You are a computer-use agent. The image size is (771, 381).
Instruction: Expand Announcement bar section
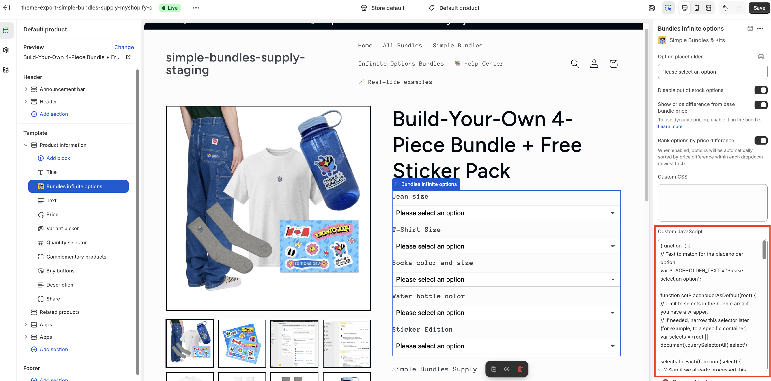[x=26, y=89]
